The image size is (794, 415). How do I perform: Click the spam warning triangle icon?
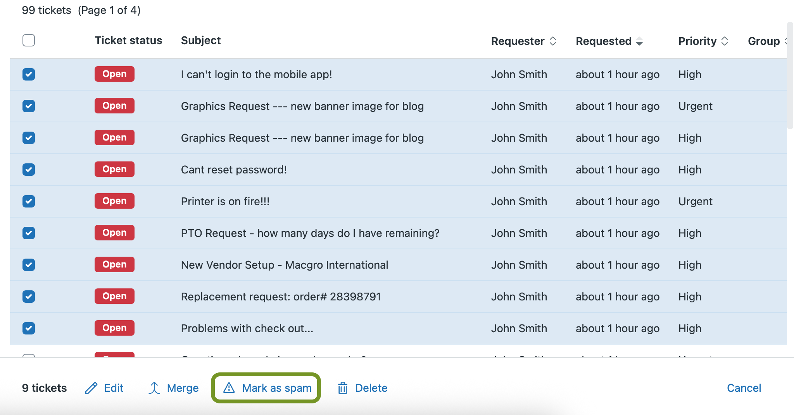(x=229, y=388)
